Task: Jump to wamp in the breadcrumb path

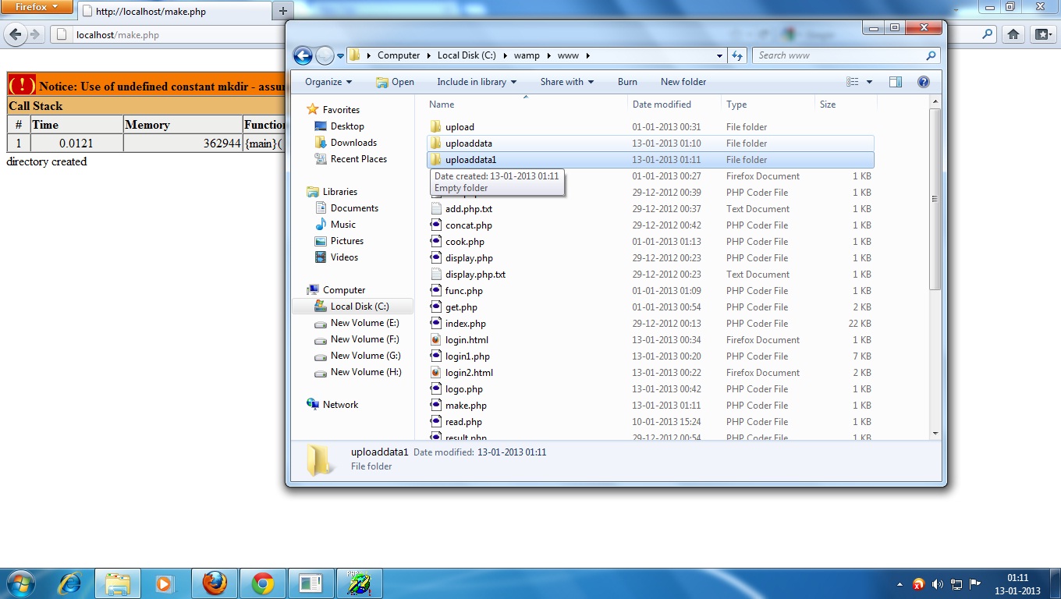Action: (527, 55)
